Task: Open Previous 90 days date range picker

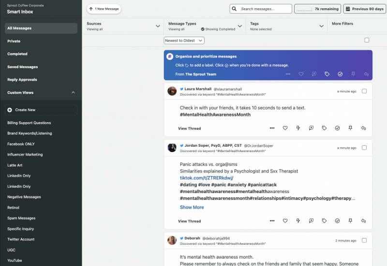Action: (x=364, y=9)
